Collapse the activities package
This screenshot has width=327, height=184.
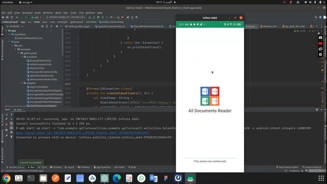pyautogui.click(x=21, y=57)
